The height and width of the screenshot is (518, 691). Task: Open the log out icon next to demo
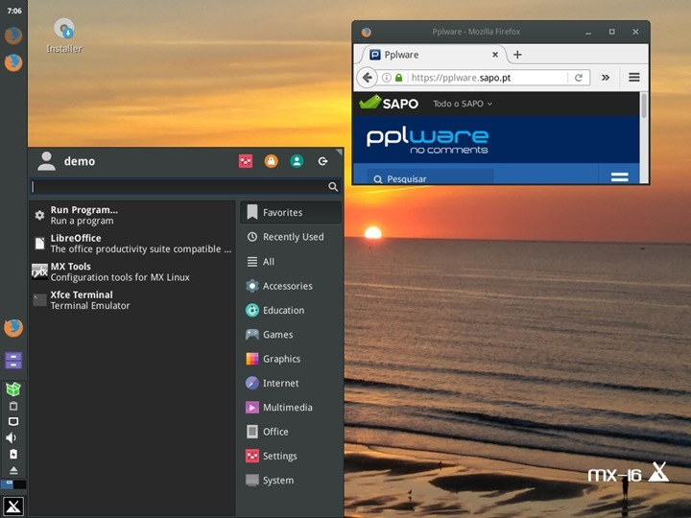click(322, 161)
